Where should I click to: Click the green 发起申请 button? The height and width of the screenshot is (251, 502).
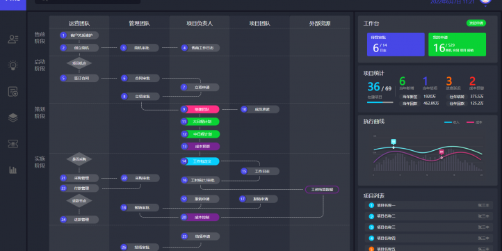[x=476, y=23]
